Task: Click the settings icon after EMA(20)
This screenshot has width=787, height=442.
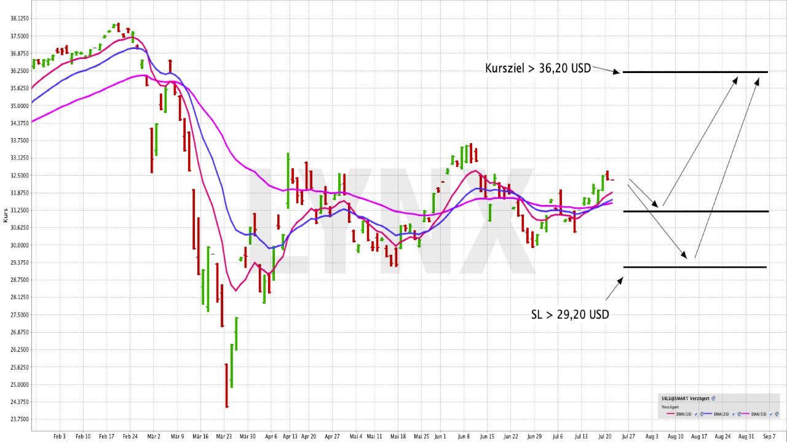Action: click(739, 414)
